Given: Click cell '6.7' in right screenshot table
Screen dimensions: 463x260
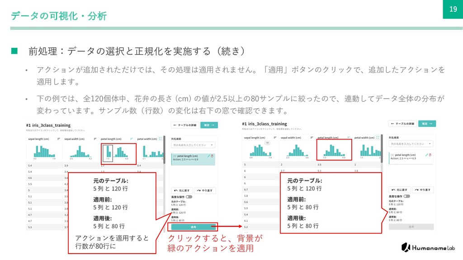Looking at the screenshot, I should 246,190.
